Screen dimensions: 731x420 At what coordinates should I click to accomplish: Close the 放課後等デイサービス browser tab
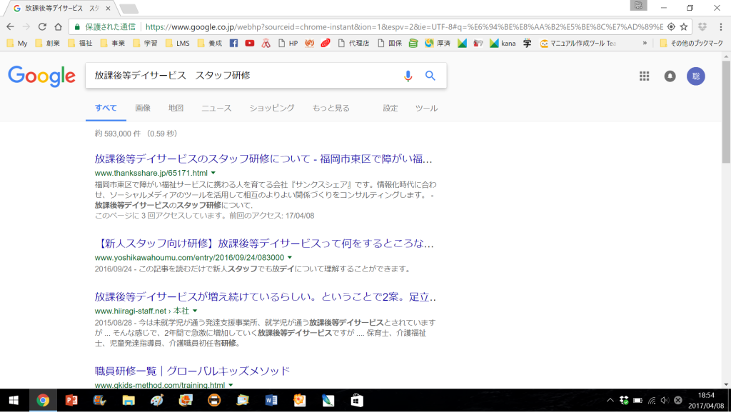click(109, 9)
